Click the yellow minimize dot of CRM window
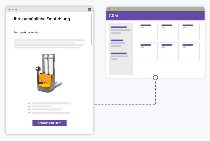 click(112, 9)
